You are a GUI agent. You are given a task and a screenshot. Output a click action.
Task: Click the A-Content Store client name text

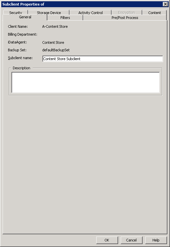(x=55, y=26)
